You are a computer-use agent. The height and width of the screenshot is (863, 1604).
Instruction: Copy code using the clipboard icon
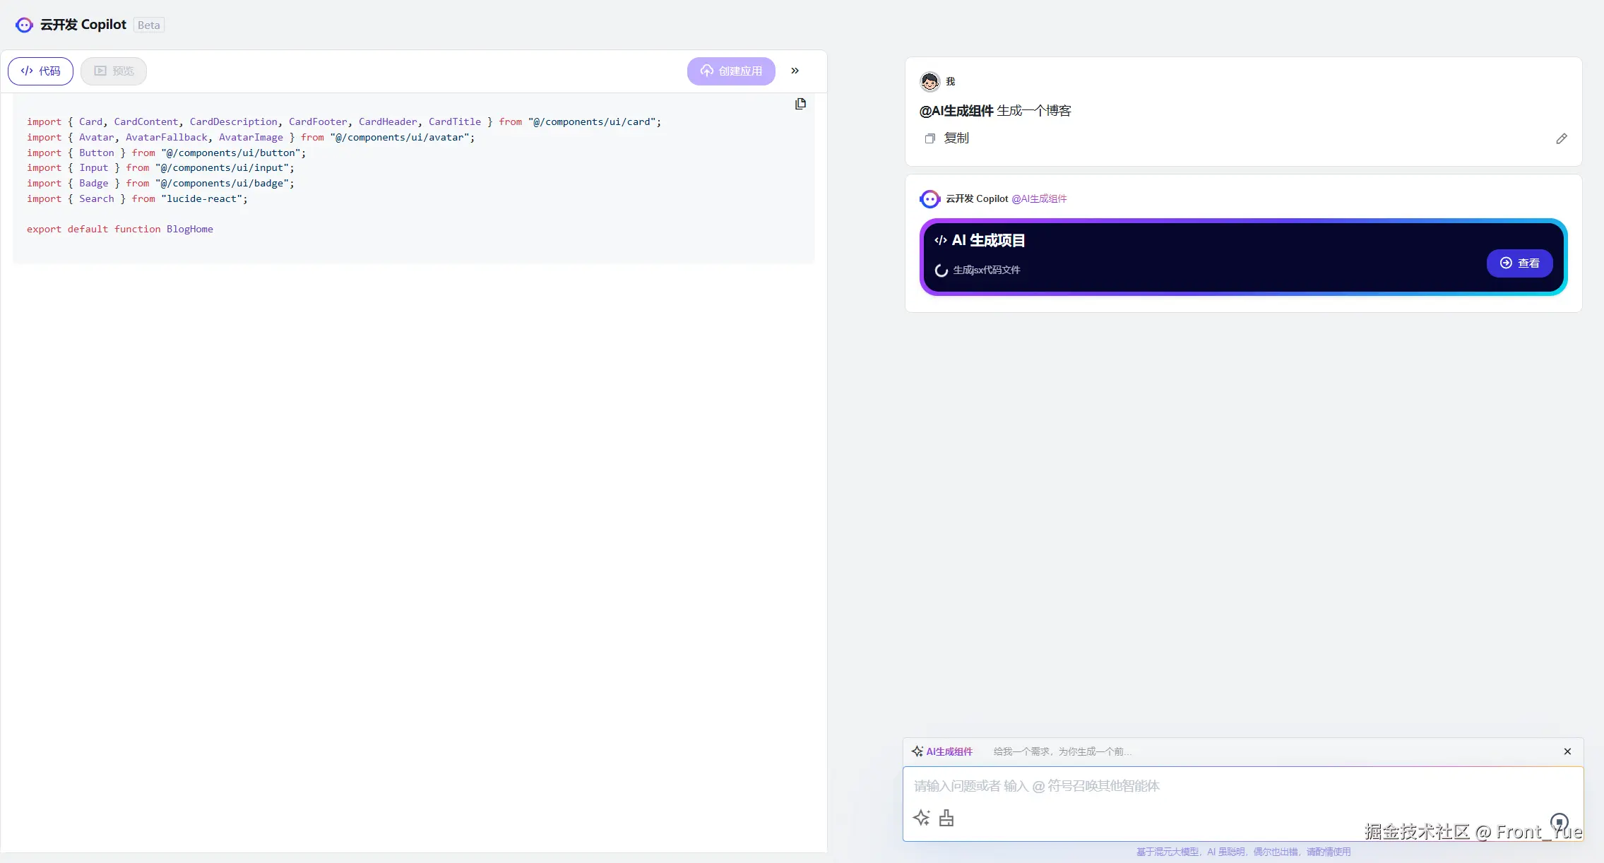(x=800, y=104)
